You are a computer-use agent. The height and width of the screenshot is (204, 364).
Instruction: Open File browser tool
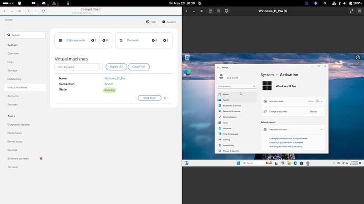pos(15,133)
